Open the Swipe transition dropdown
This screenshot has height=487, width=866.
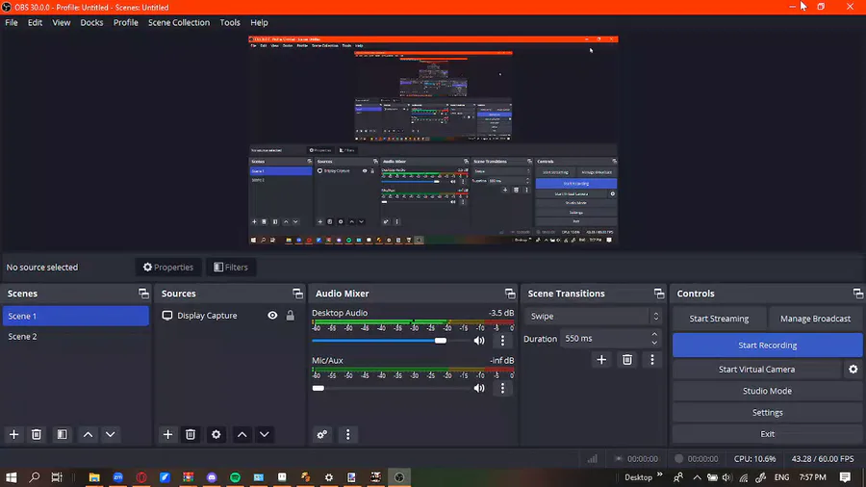593,317
